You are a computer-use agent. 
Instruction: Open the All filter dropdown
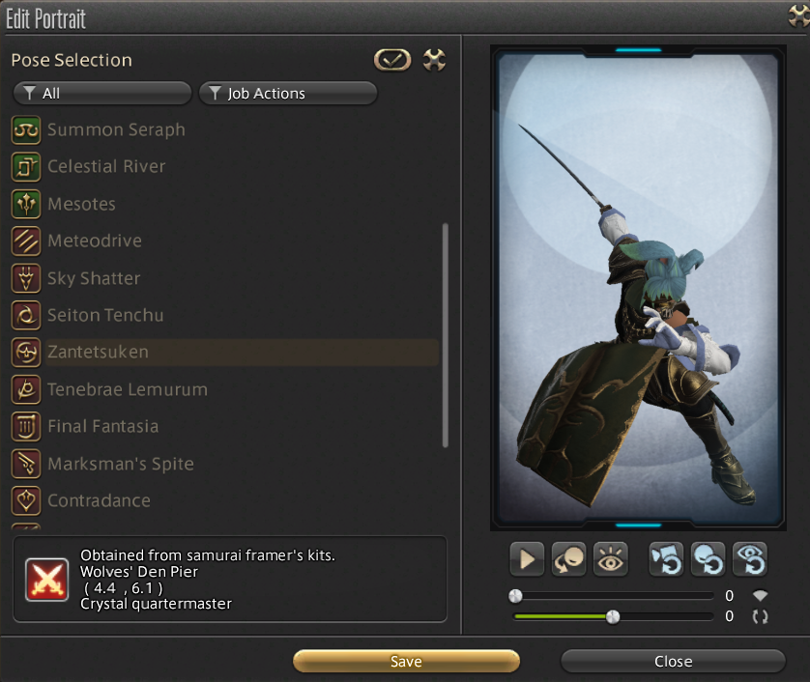click(102, 94)
